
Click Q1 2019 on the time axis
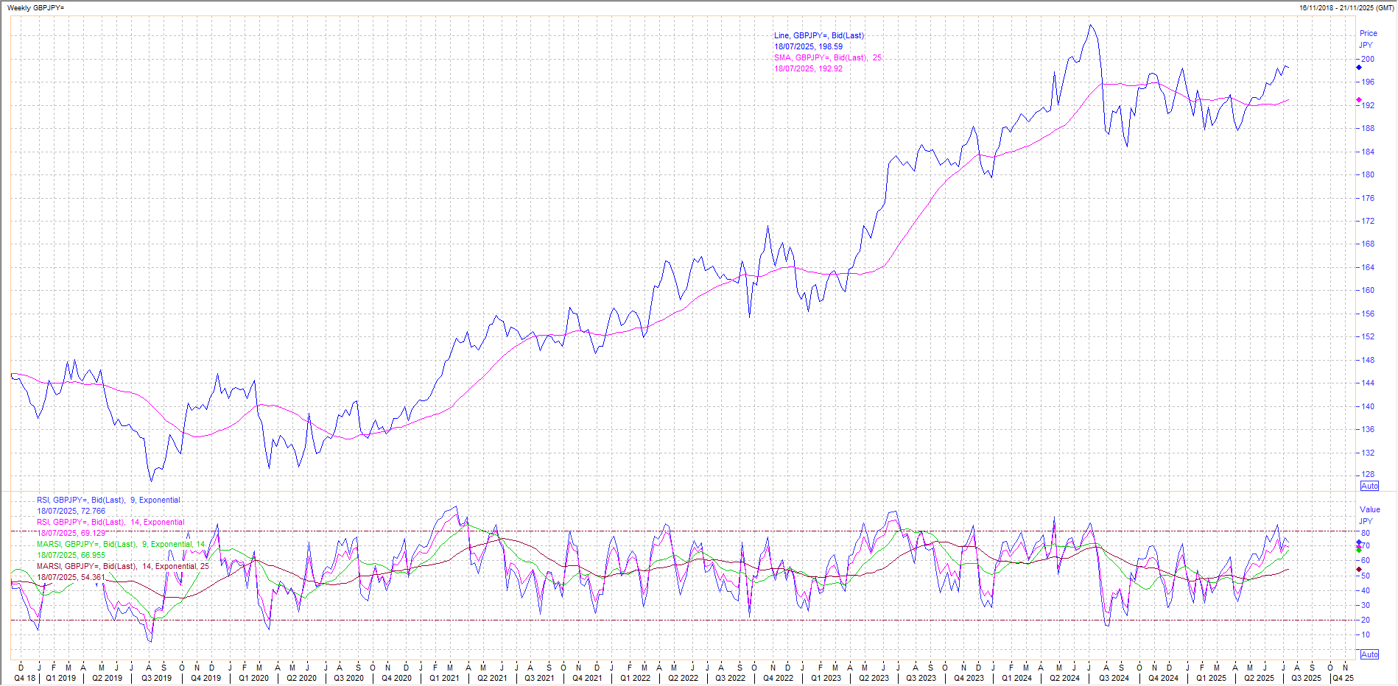tap(60, 678)
